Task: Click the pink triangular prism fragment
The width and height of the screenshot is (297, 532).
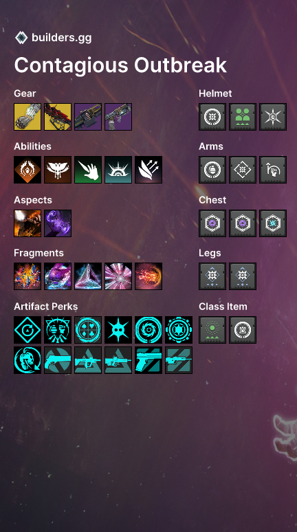Action: [x=88, y=276]
